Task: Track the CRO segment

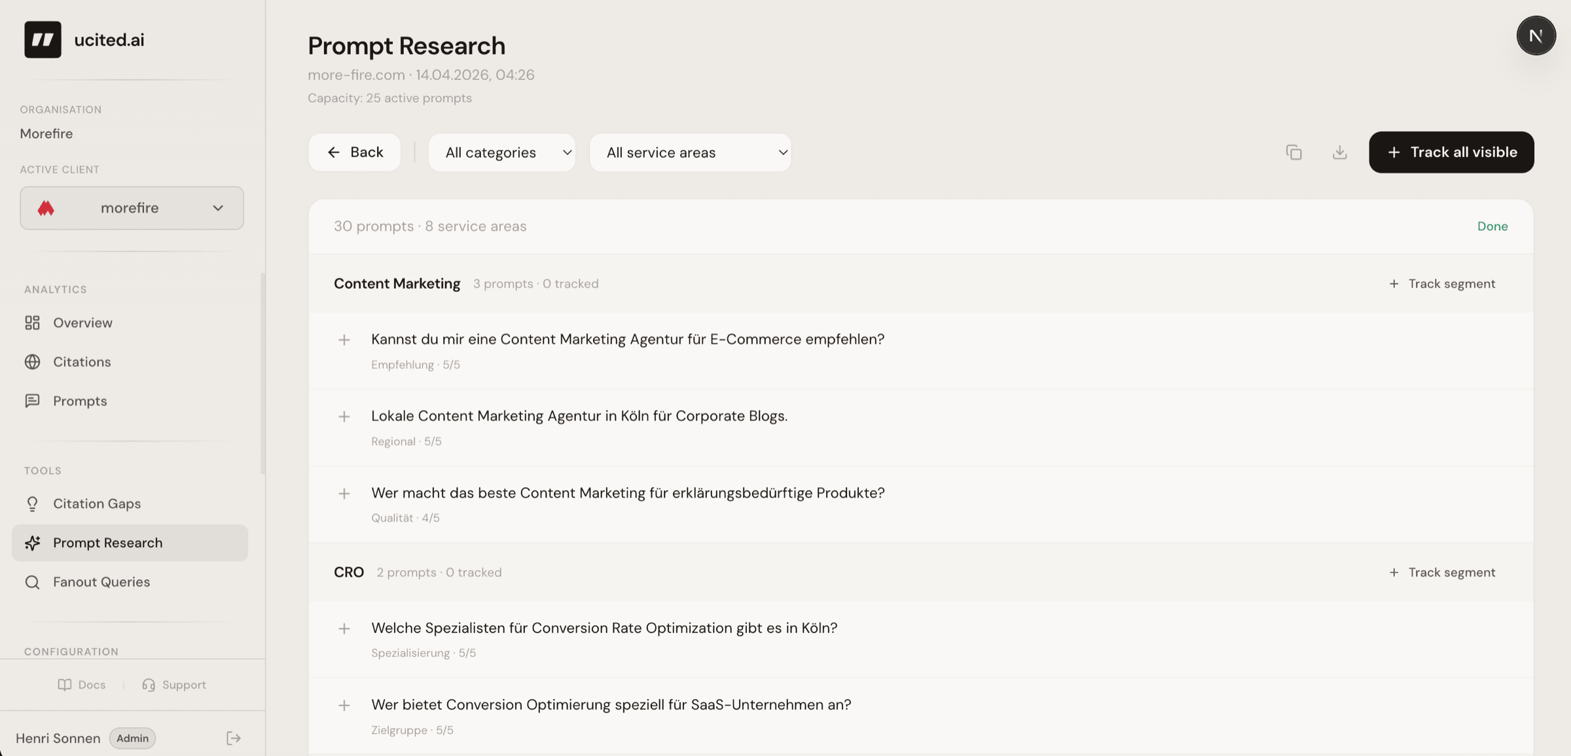Action: pyautogui.click(x=1442, y=572)
